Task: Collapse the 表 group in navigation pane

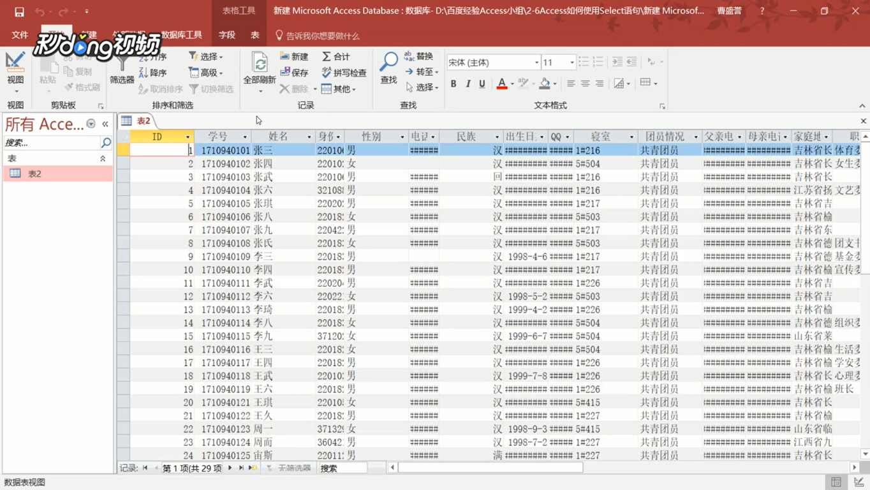Action: coord(103,158)
